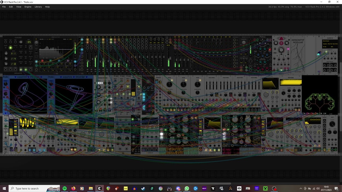
Task: Click the yellow waveform scope in bottom row
Action: (27, 123)
